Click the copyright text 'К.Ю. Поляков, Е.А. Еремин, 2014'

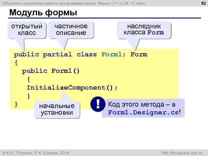coord(38,153)
